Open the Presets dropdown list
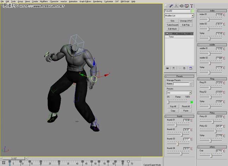Viewport: 228px width, 166px height. coord(190,93)
